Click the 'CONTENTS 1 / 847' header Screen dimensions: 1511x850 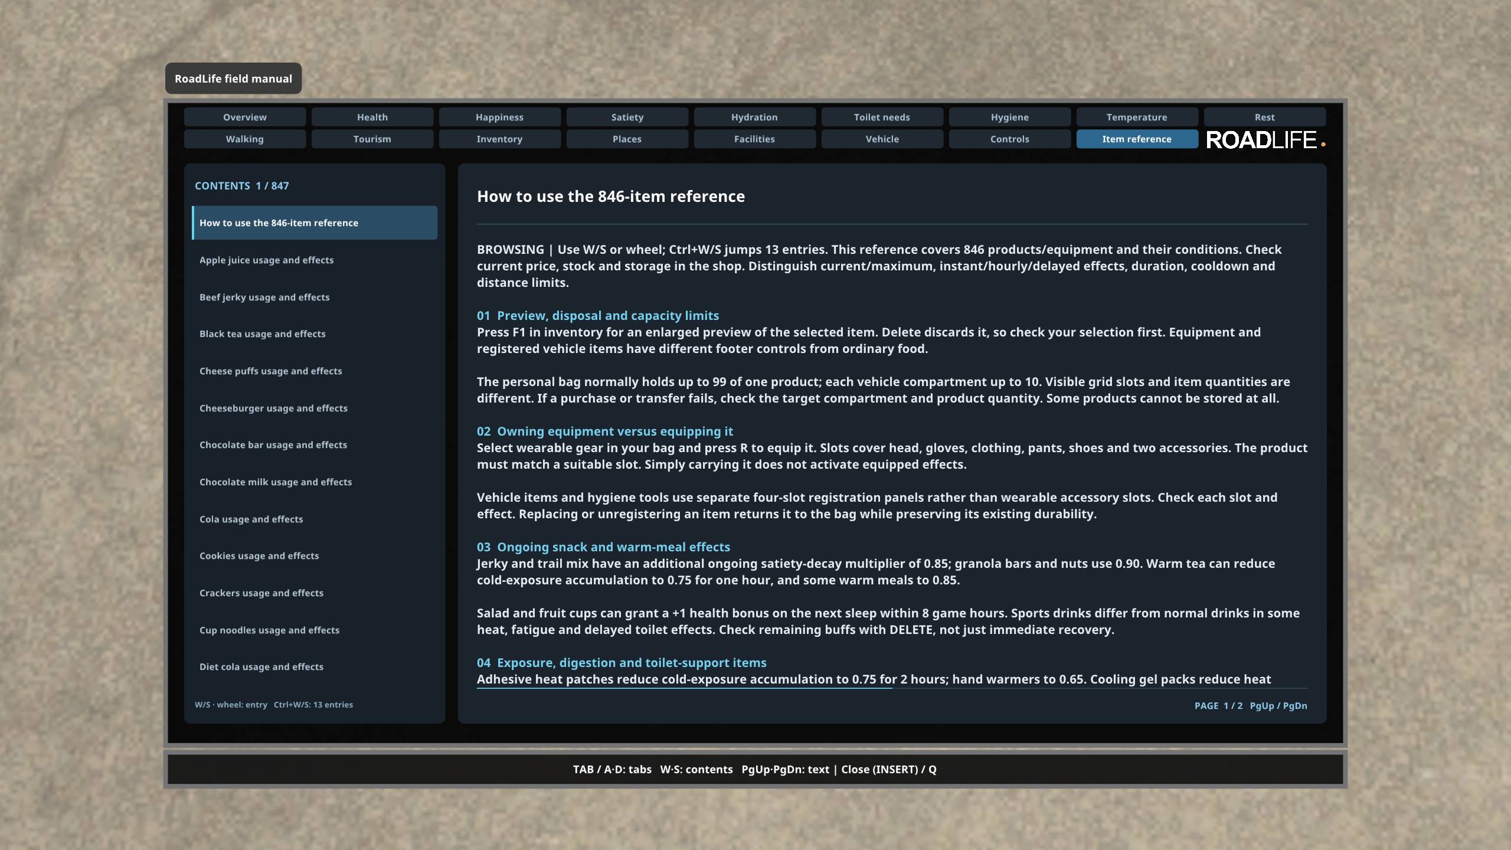242,185
